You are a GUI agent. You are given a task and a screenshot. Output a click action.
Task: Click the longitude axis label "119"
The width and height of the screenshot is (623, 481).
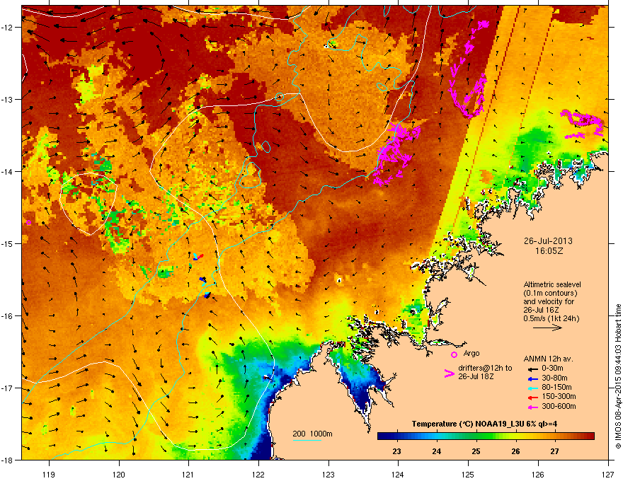tap(49, 474)
